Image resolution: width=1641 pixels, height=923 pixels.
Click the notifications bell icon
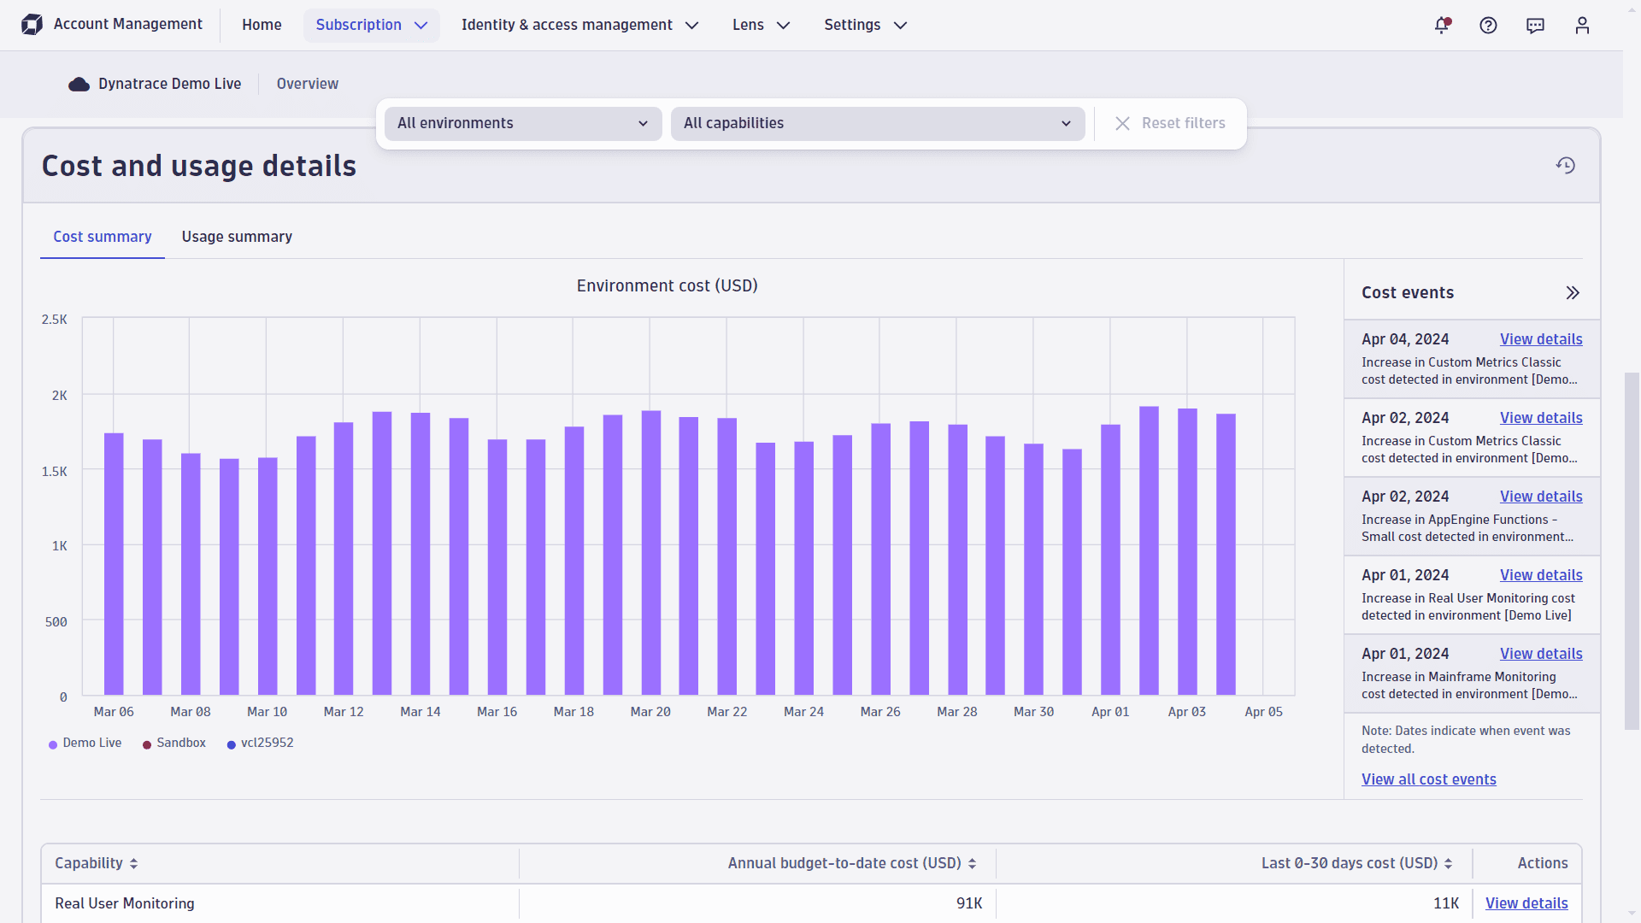click(x=1443, y=25)
